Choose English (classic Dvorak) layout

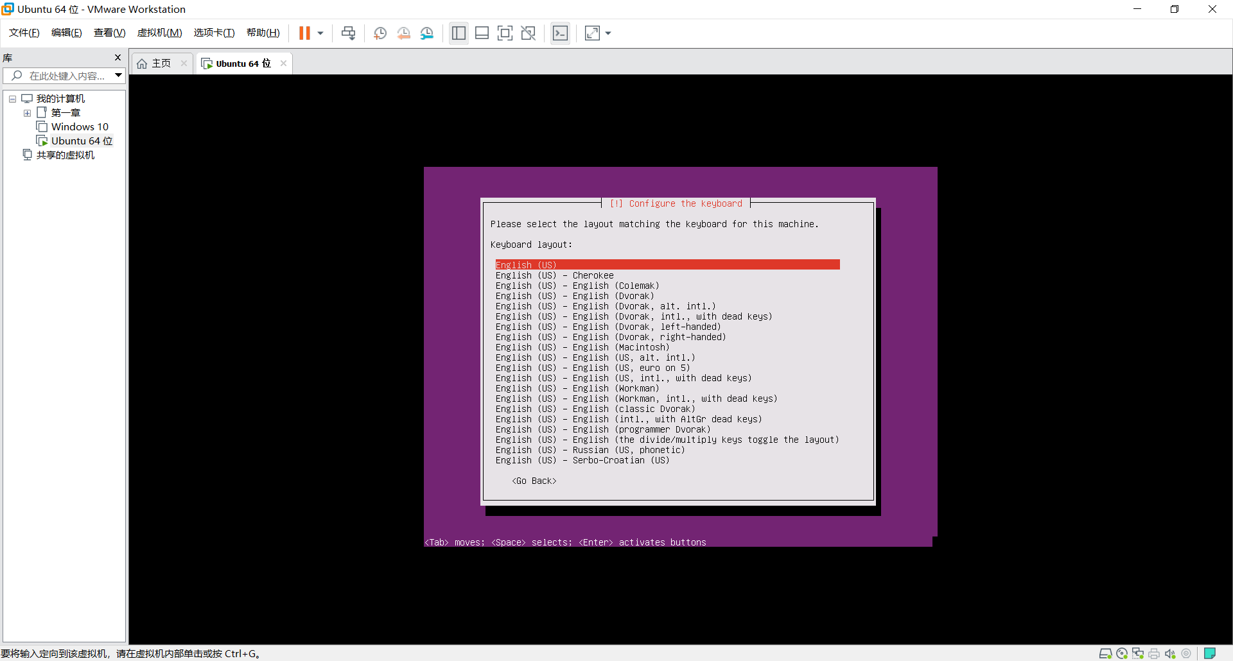(x=595, y=409)
